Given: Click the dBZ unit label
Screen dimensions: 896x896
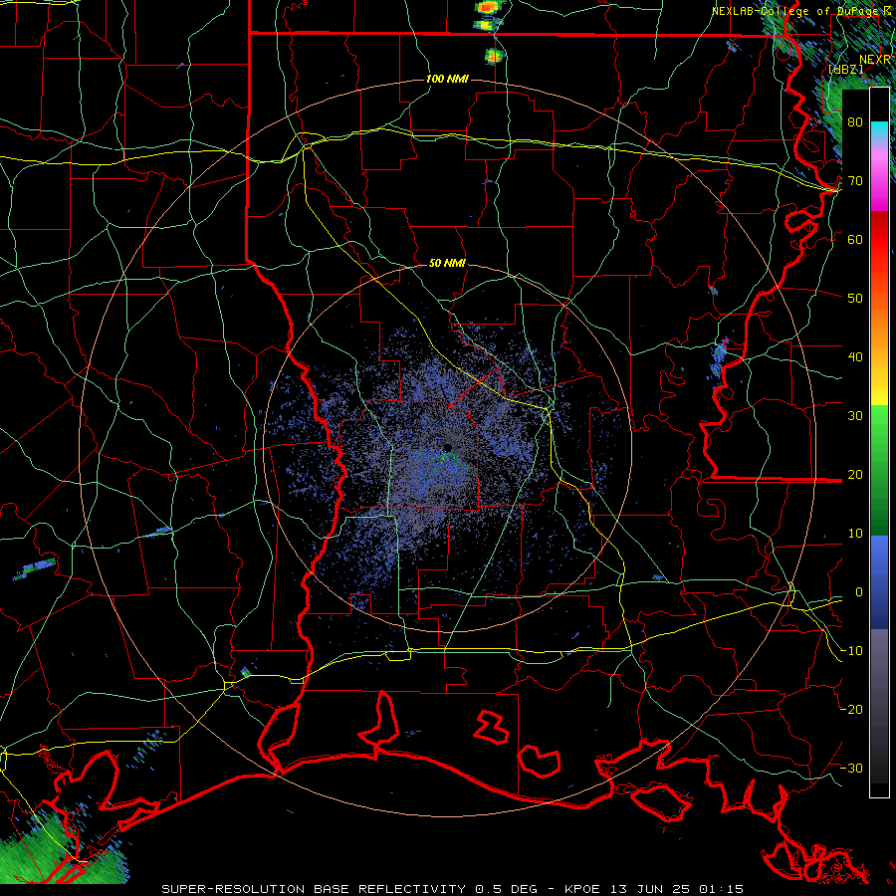Looking at the screenshot, I should click(845, 69).
